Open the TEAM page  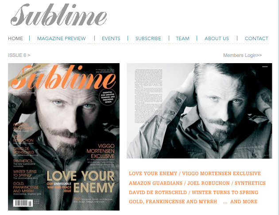pos(182,38)
